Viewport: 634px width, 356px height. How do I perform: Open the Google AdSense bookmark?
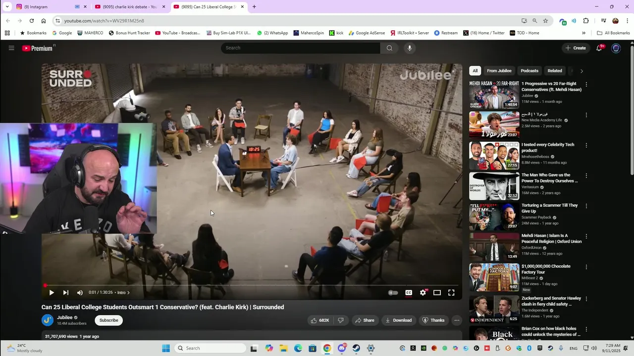point(367,33)
